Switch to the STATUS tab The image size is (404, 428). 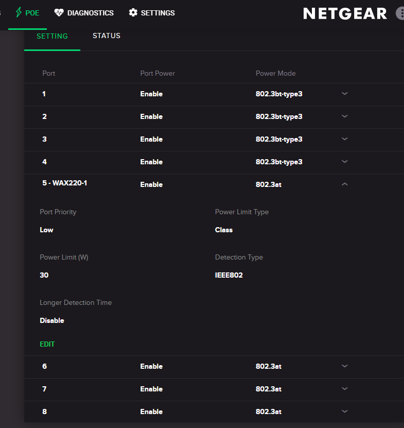pos(107,36)
